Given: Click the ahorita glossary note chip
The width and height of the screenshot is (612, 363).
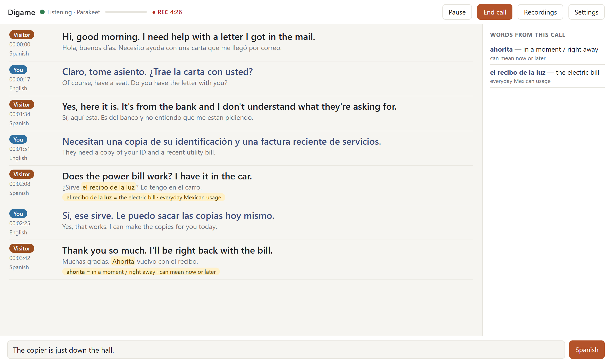Looking at the screenshot, I should click(141, 272).
